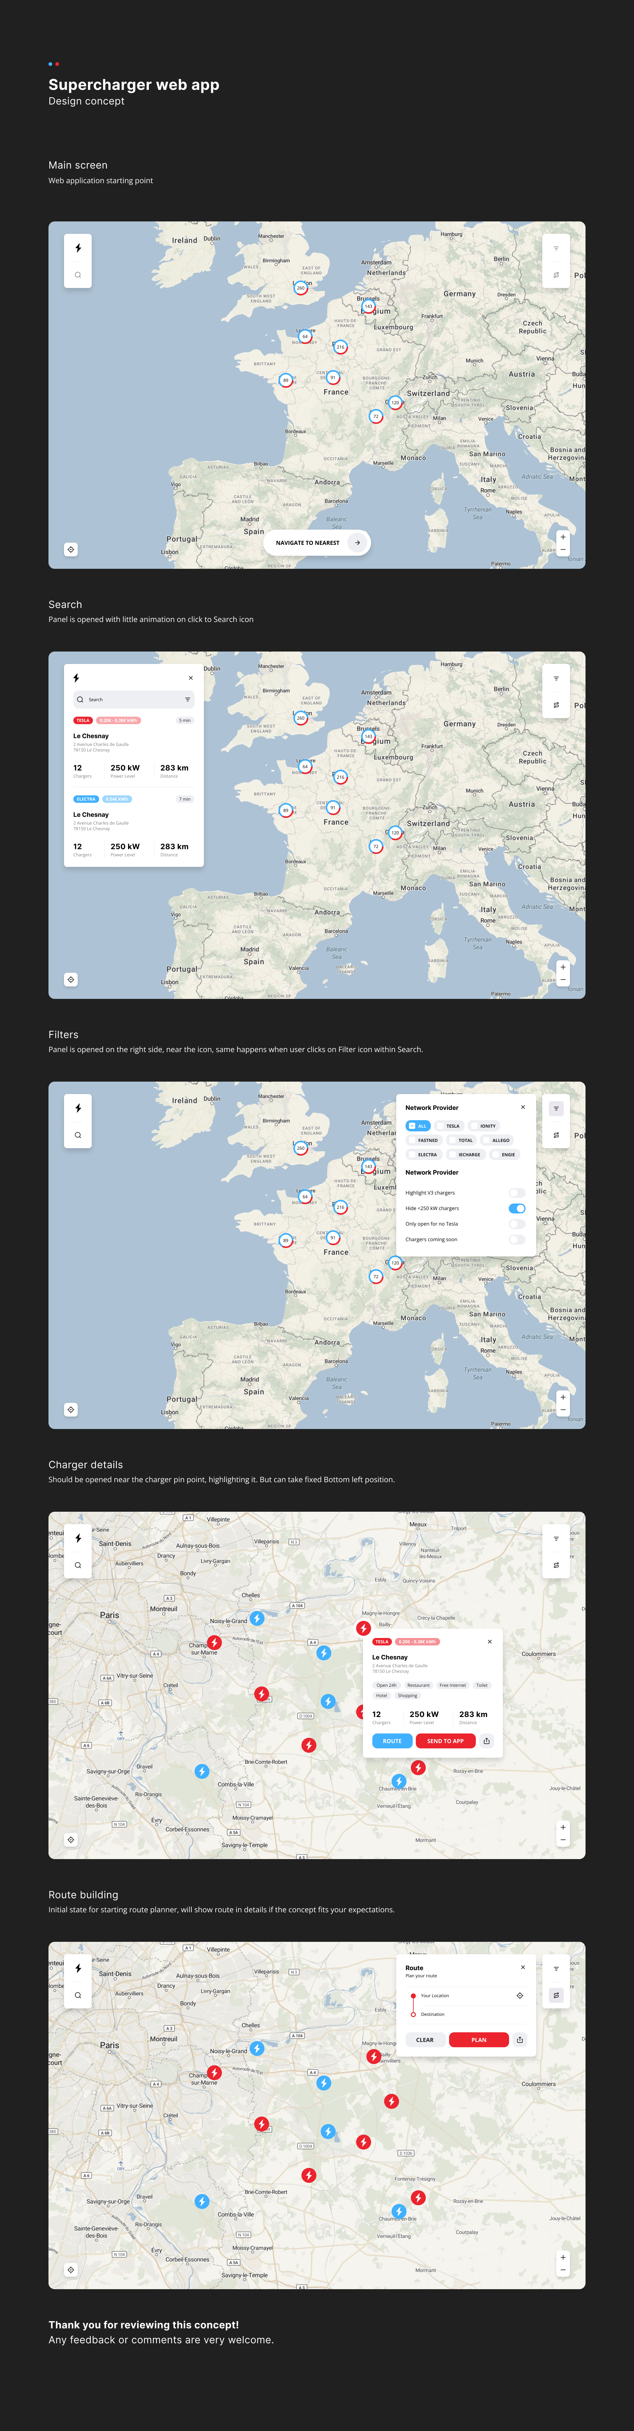Click the locate-me icon in Route panel
The height and width of the screenshot is (2431, 634).
pos(520,1996)
